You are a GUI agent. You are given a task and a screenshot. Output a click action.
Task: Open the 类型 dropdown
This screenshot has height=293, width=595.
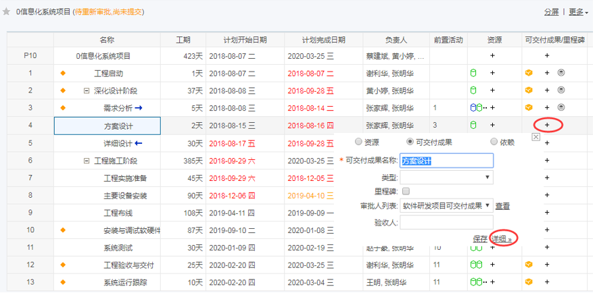tap(446, 178)
